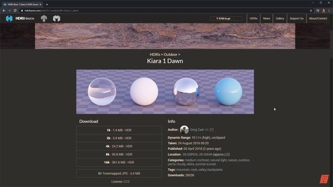Open the Texture Haven site icon
This screenshot has height=187, width=333.
(44, 19)
